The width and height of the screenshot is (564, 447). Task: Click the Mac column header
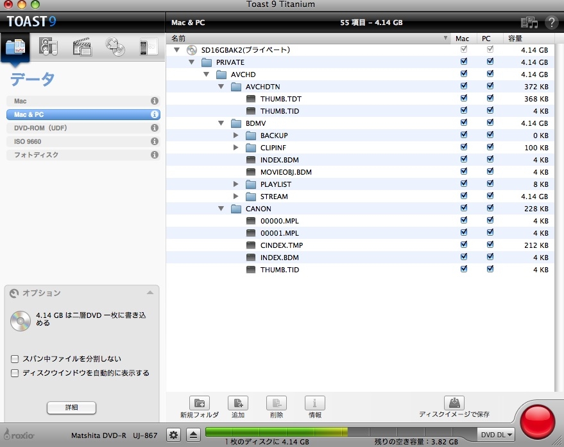point(464,38)
